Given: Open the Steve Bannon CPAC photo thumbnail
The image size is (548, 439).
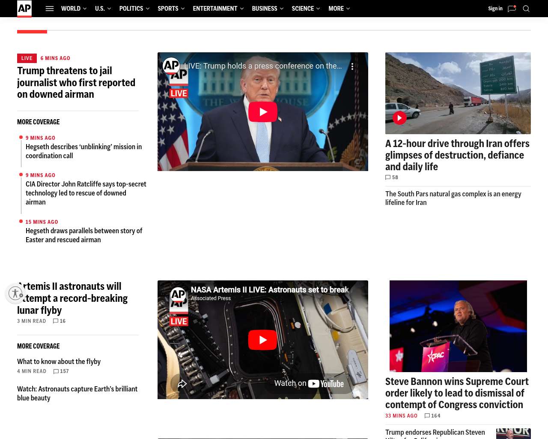Looking at the screenshot, I should (x=458, y=326).
